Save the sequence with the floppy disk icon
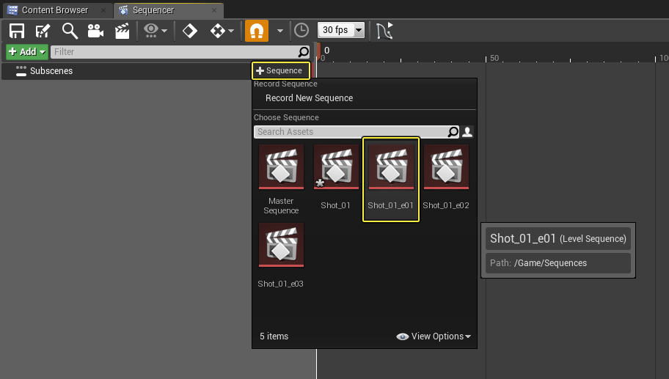The height and width of the screenshot is (379, 669). pyautogui.click(x=17, y=31)
